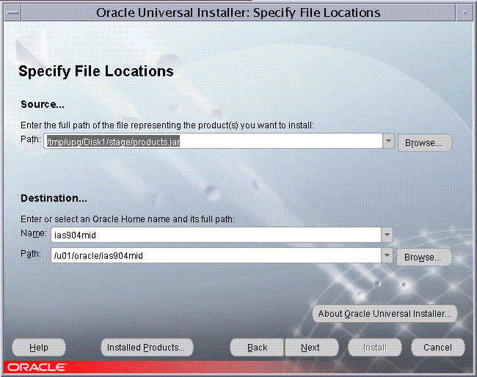Click the disabled Install button
Image resolution: width=477 pixels, height=377 pixels.
[x=375, y=347]
